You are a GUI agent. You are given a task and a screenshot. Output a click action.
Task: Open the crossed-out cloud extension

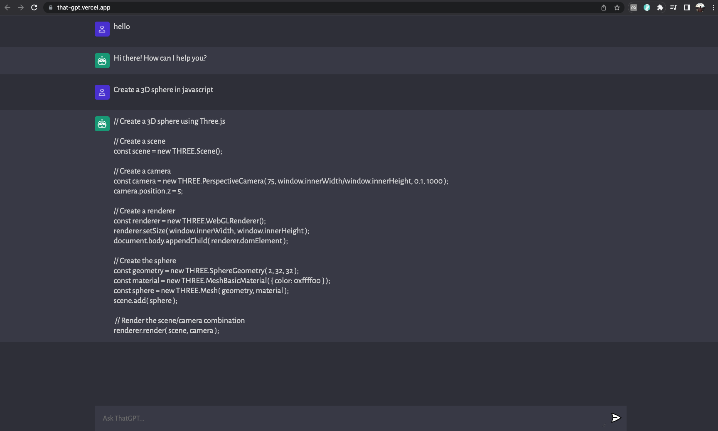pos(634,7)
